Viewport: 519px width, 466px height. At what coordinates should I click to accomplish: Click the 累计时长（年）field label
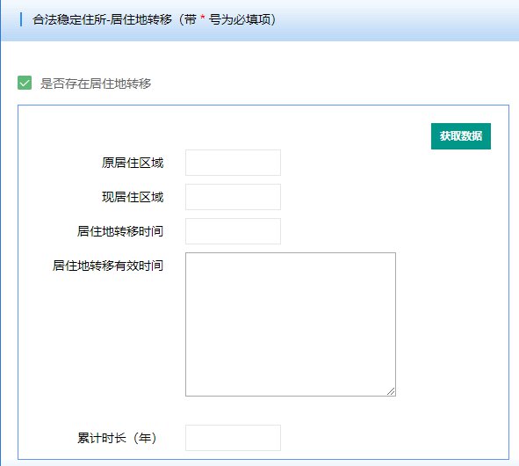[117, 438]
